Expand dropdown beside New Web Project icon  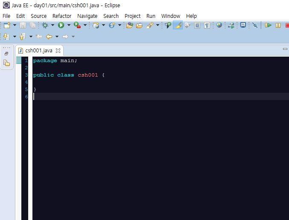coord(103,25)
